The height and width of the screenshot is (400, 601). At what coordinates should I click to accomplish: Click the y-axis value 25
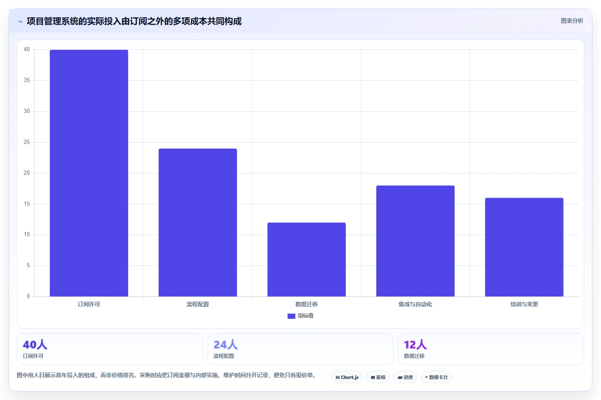tap(27, 142)
